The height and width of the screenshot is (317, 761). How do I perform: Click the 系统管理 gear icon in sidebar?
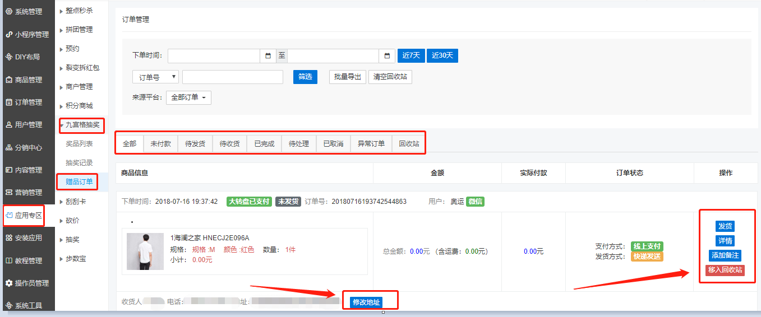click(9, 11)
